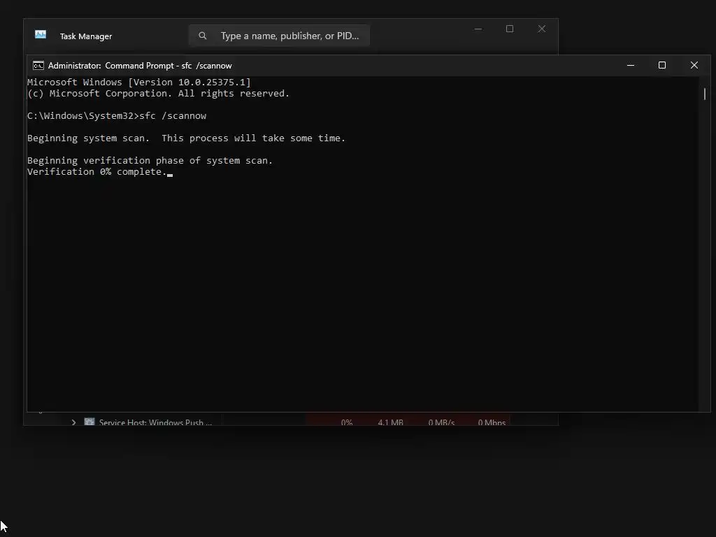Expand Service Host: Windows Push row
This screenshot has height=537, width=716.
click(x=73, y=422)
